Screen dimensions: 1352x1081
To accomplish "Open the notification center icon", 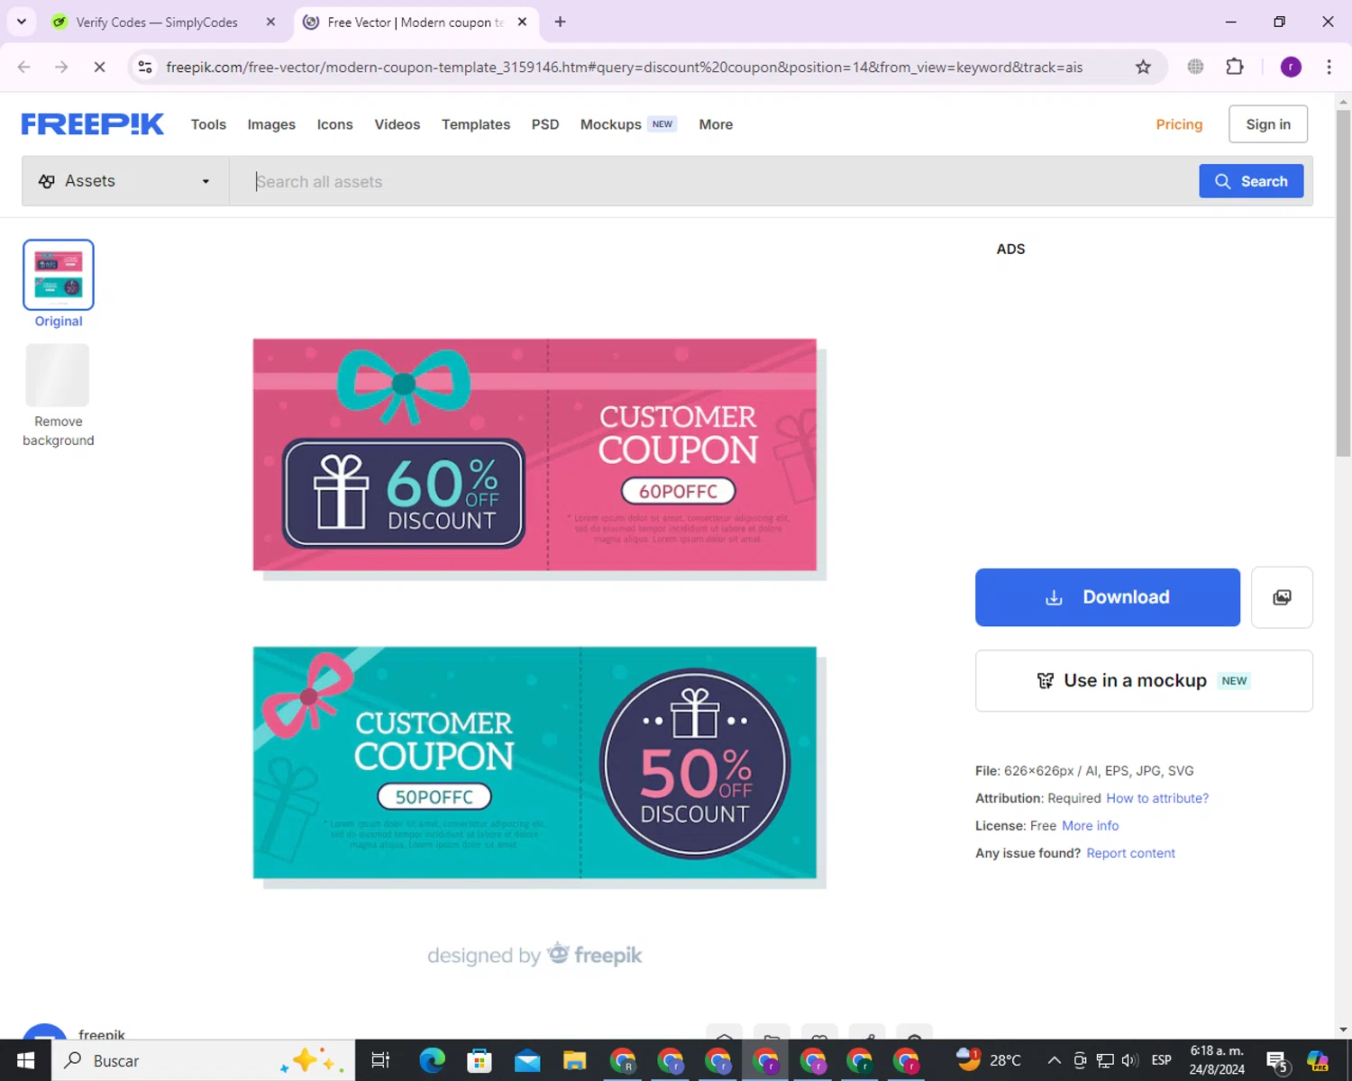I will tap(1276, 1062).
